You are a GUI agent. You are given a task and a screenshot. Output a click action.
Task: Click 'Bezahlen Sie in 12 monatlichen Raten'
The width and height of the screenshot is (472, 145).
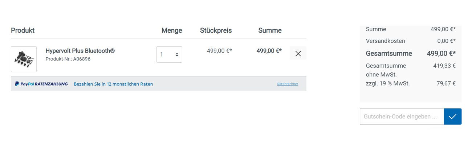[113, 84]
